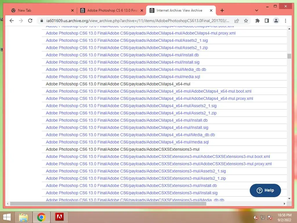Click the vertical scrollbar up arrow

coord(289,29)
